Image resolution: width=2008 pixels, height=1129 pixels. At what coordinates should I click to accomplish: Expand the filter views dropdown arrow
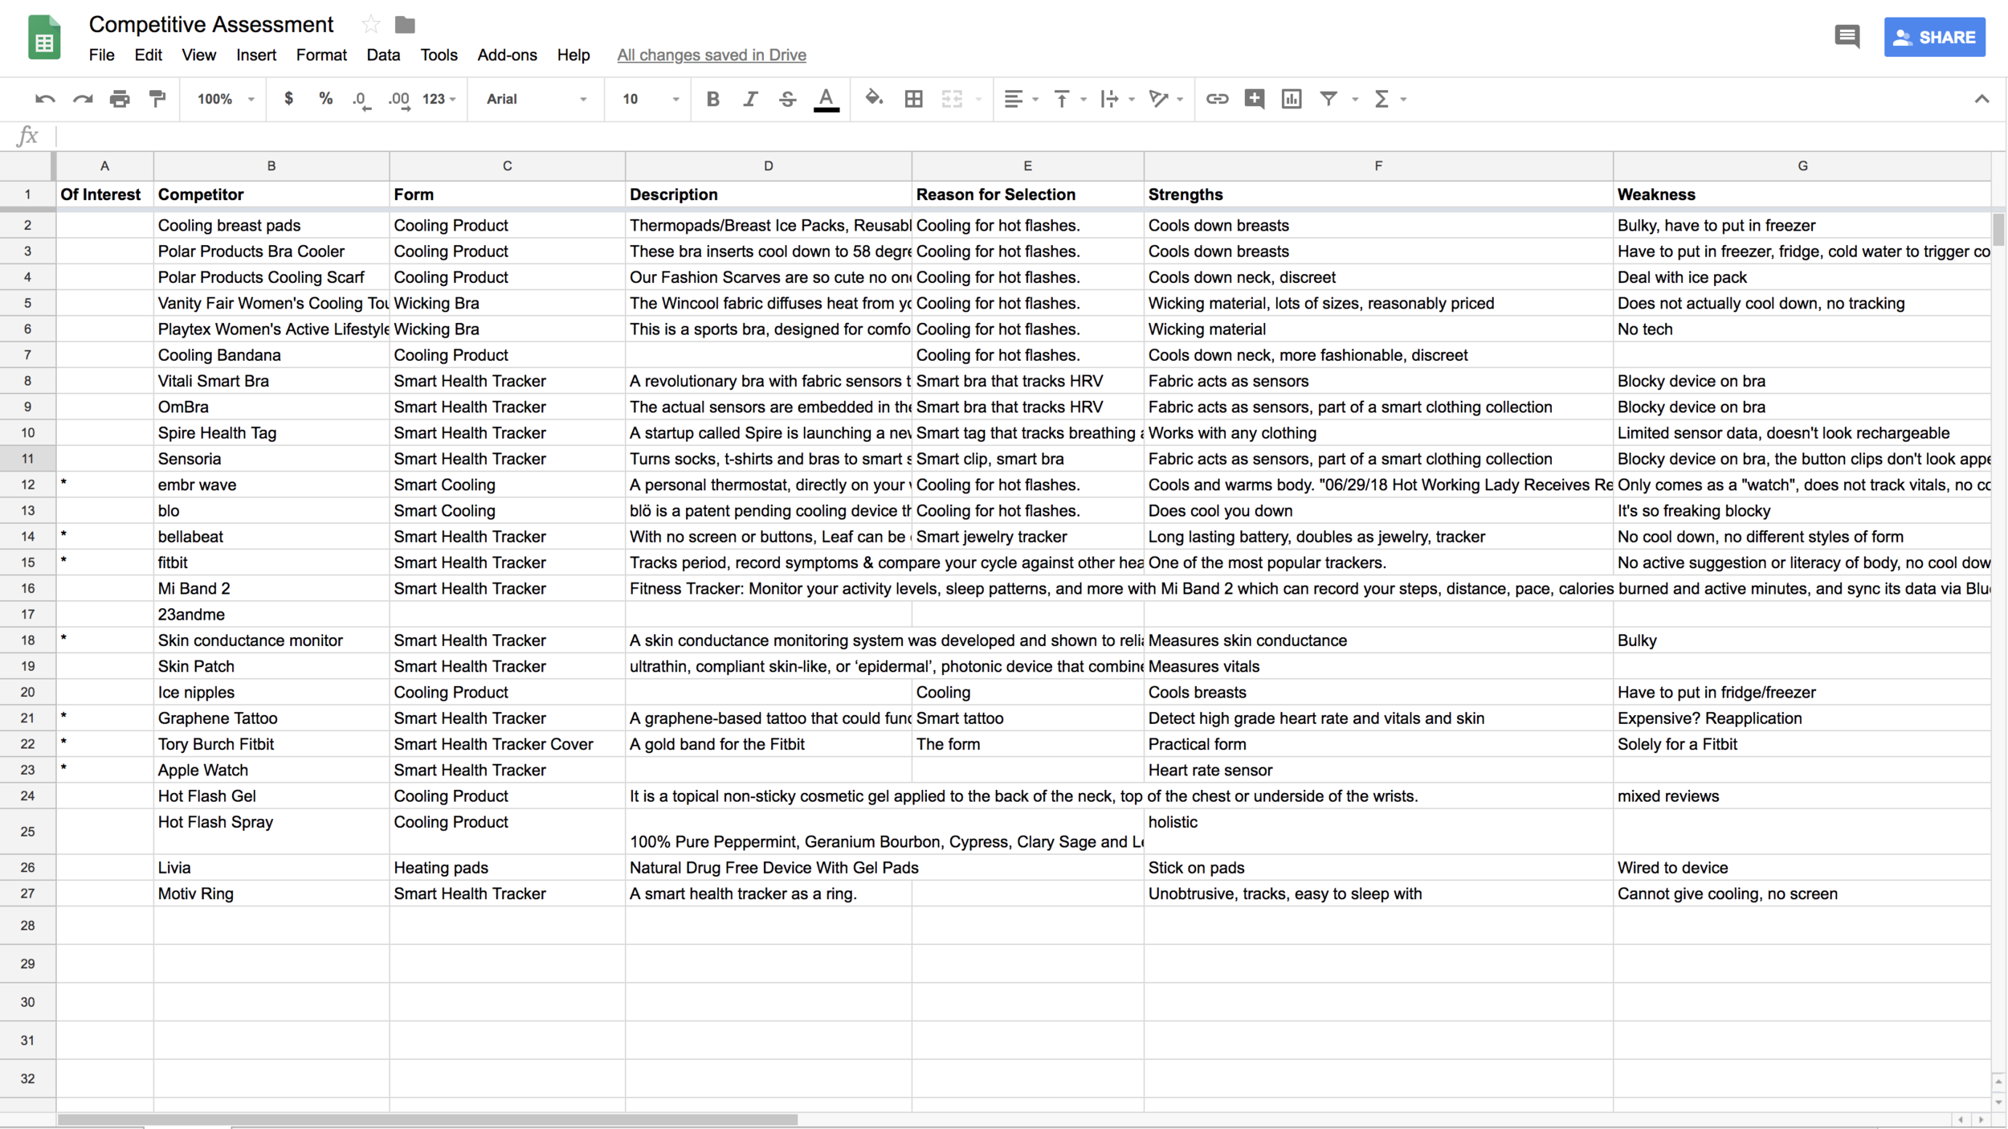click(x=1355, y=100)
